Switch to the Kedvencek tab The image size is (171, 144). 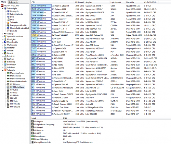click(13, 2)
